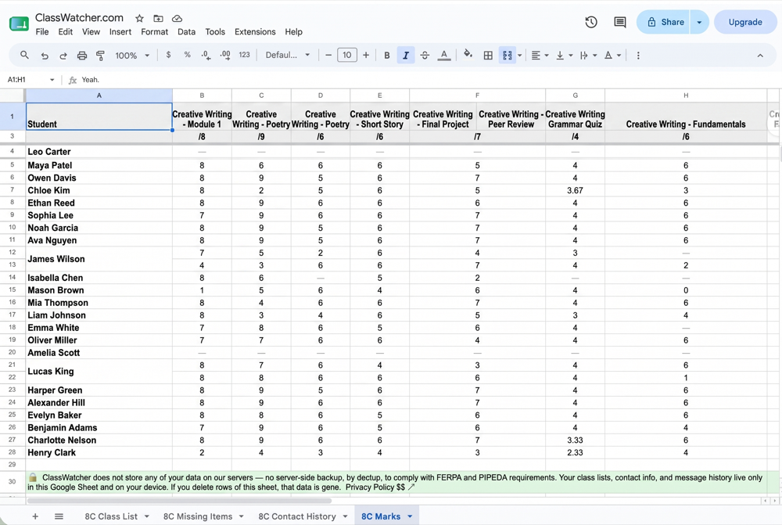Open the zoom 100% dropdown
Viewport: 782px width, 525px height.
click(x=132, y=56)
